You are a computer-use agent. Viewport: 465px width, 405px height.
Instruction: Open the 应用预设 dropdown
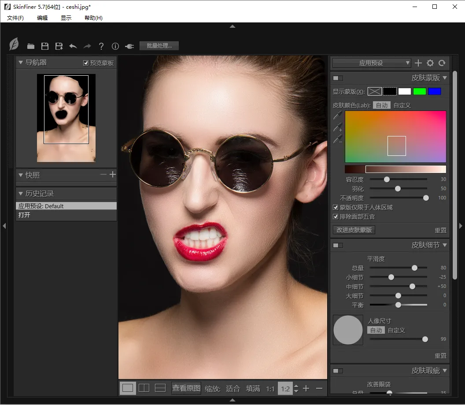pos(371,63)
